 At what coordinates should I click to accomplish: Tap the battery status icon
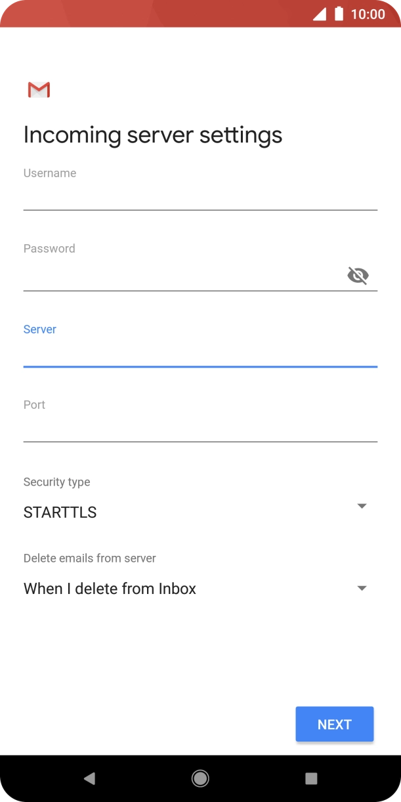pos(339,14)
